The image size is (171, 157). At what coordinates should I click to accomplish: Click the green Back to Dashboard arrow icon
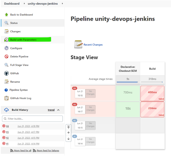pos(6,15)
